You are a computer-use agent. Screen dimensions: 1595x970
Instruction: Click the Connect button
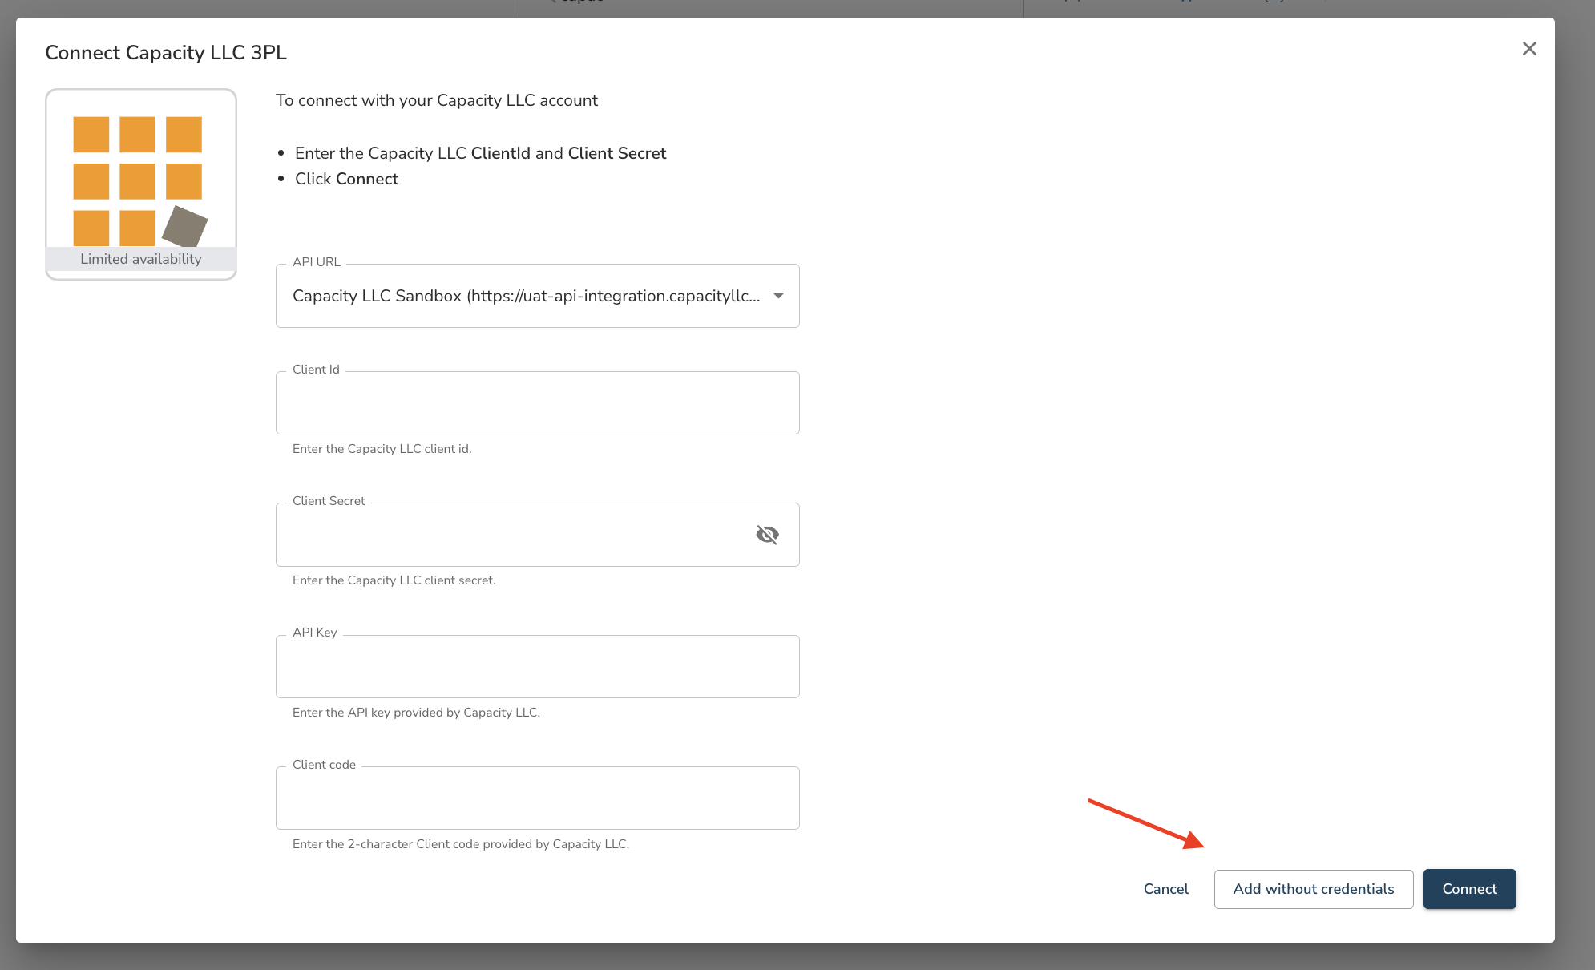click(1469, 889)
